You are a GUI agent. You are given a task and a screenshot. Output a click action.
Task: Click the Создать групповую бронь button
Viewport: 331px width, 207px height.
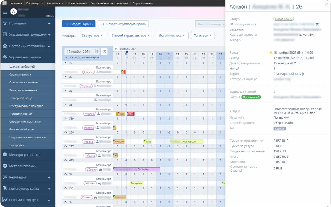[123, 24]
